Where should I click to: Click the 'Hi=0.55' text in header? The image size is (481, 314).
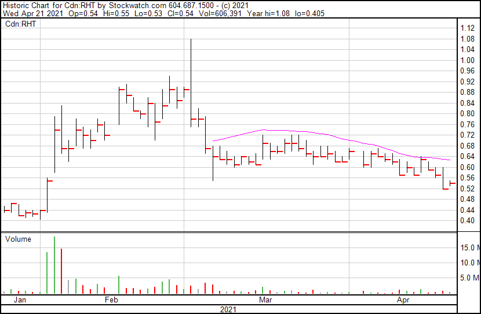click(116, 13)
